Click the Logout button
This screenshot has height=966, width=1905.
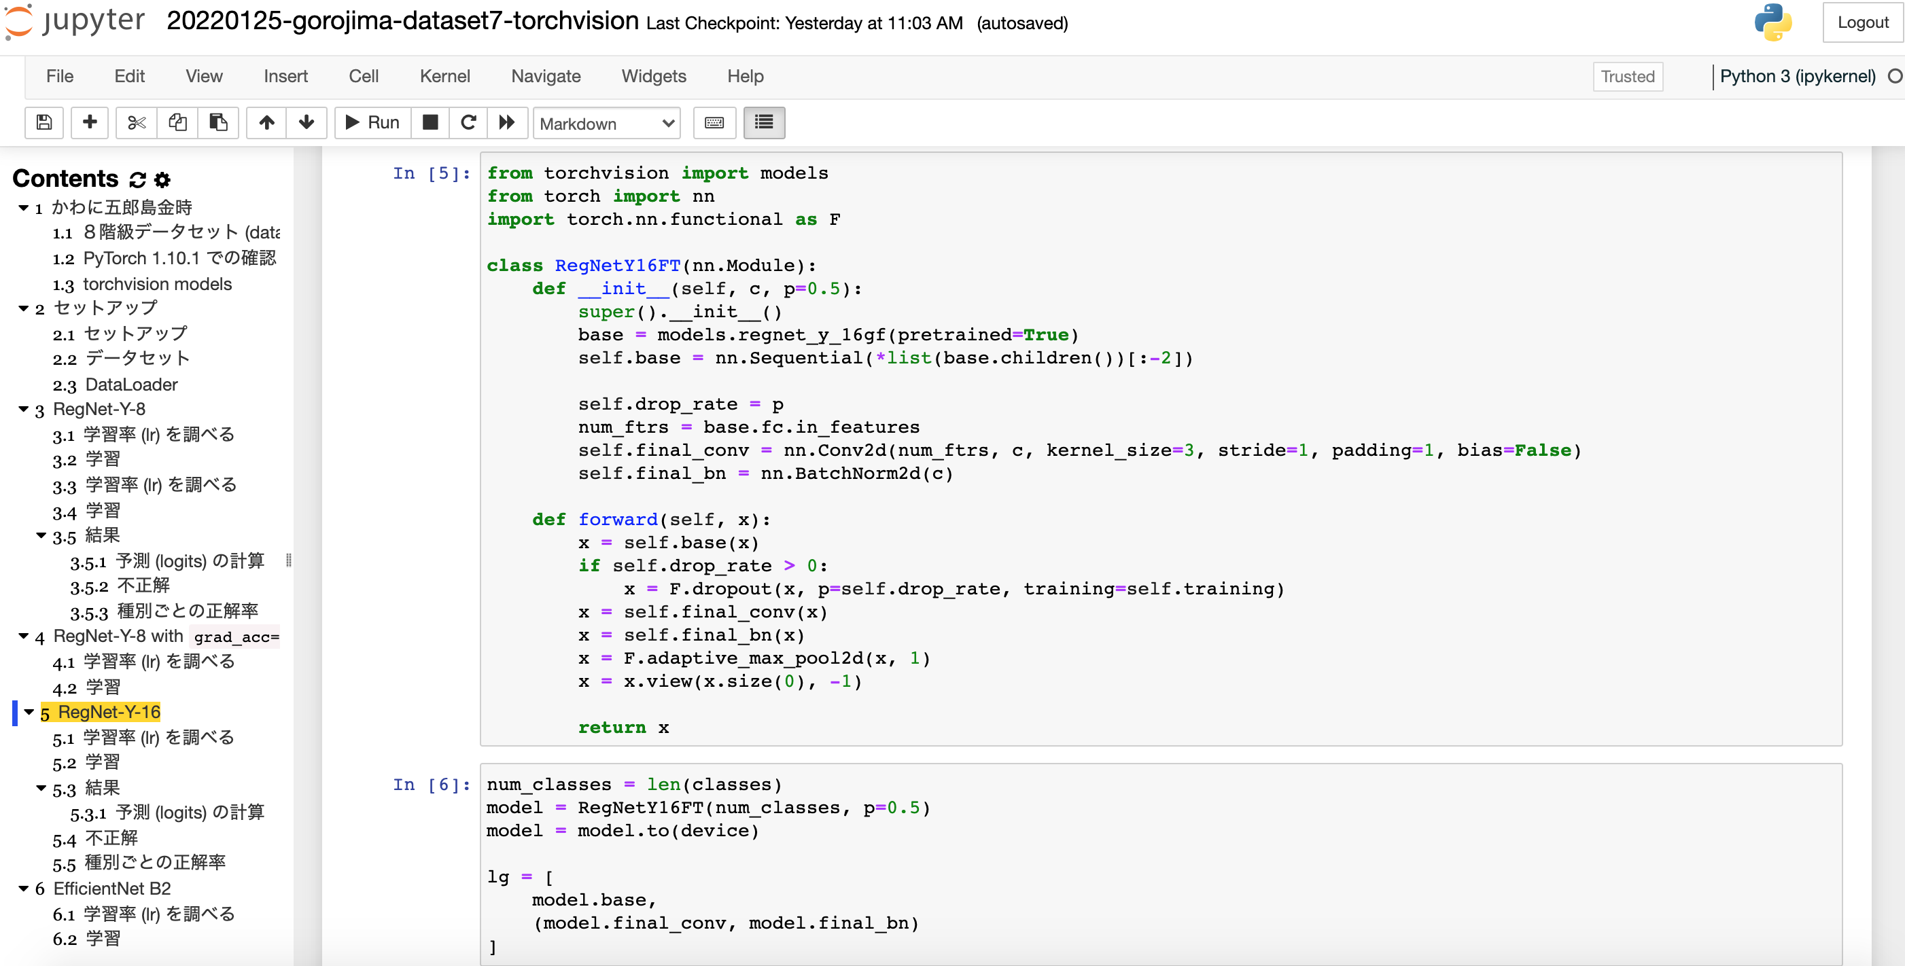click(1862, 22)
